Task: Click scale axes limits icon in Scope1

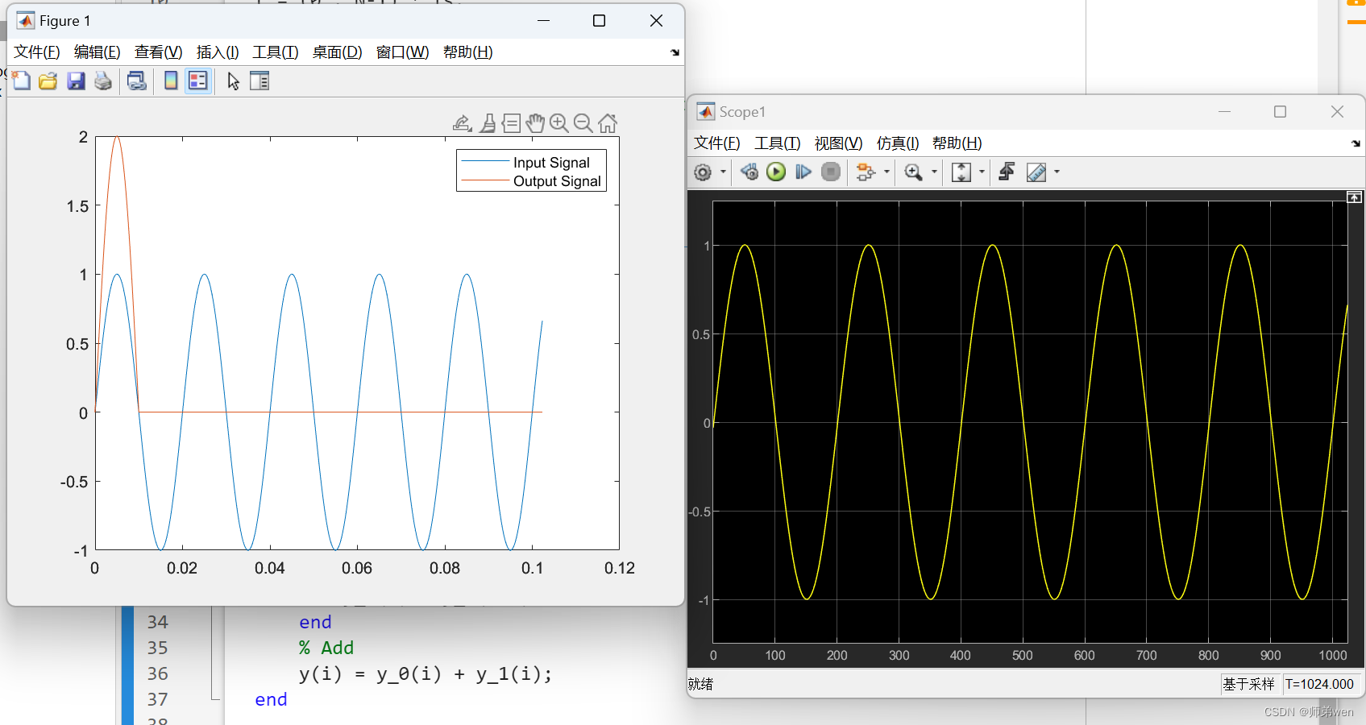Action: (x=961, y=172)
